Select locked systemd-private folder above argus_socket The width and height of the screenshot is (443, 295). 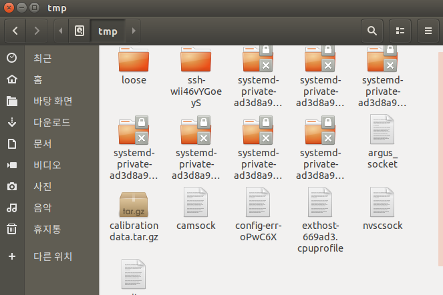pos(382,59)
